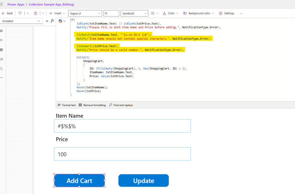295x194 pixels.
Task: Click the Add Cart button
Action: (79, 180)
